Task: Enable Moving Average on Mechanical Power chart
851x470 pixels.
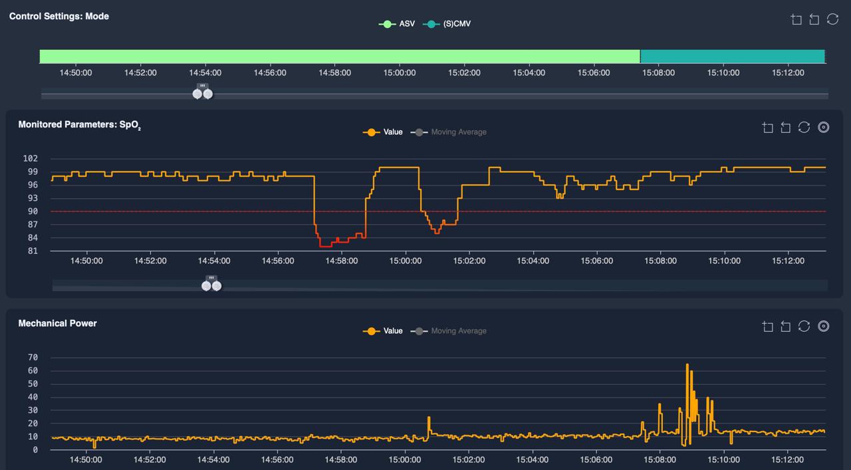Action: click(x=458, y=330)
